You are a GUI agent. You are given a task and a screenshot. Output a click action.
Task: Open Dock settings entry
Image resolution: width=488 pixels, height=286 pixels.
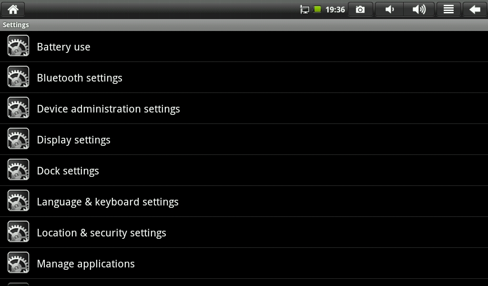point(68,171)
